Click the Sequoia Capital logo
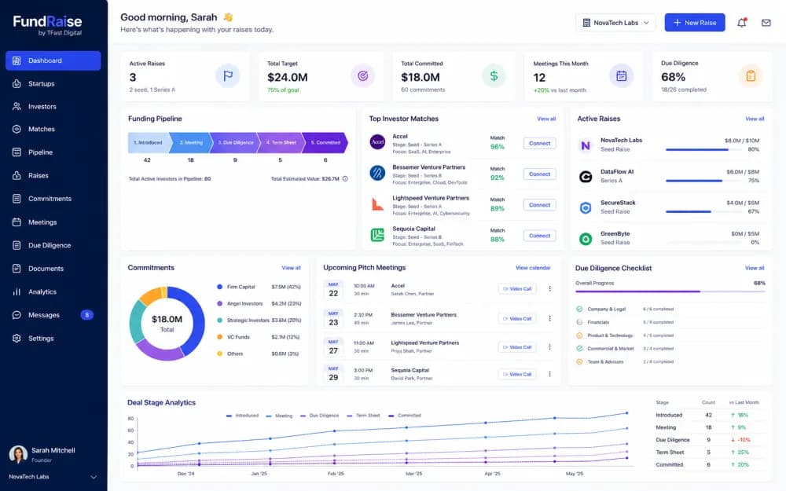Image resolution: width=786 pixels, height=491 pixels. (377, 234)
